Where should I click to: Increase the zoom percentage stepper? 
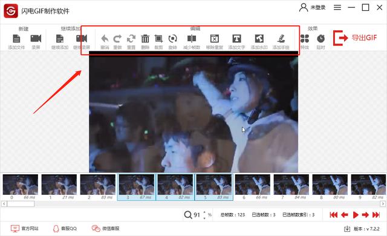pyautogui.click(x=204, y=212)
